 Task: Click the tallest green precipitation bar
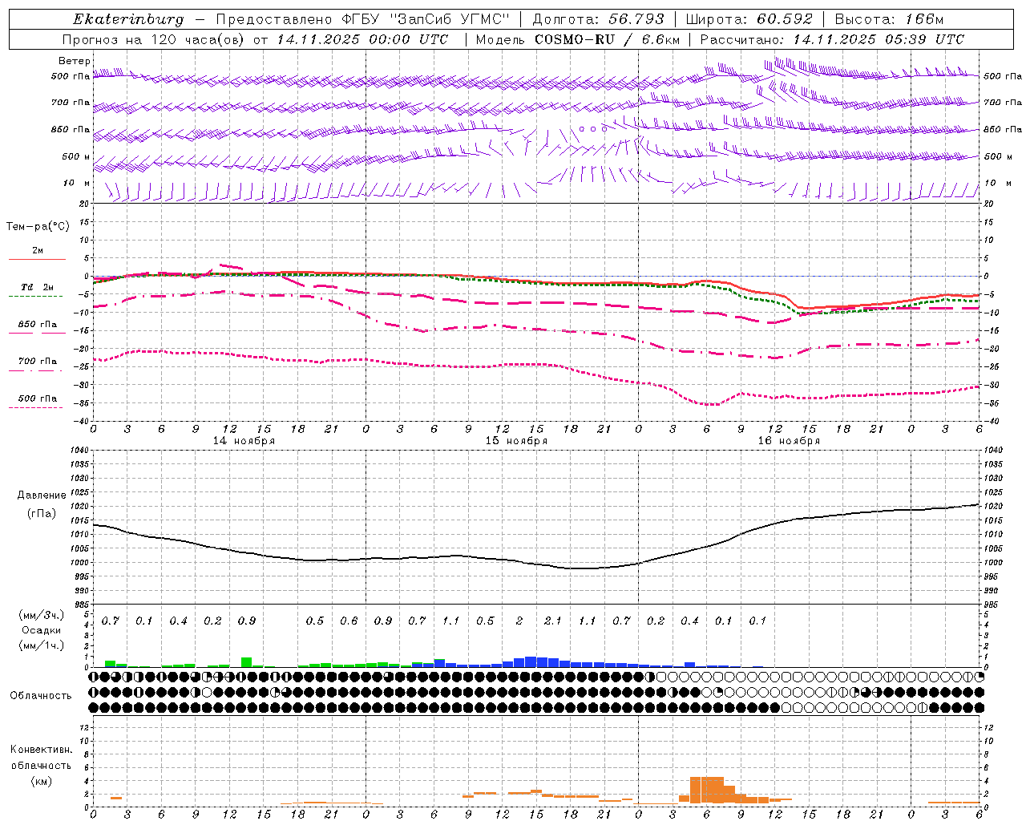coord(246,662)
